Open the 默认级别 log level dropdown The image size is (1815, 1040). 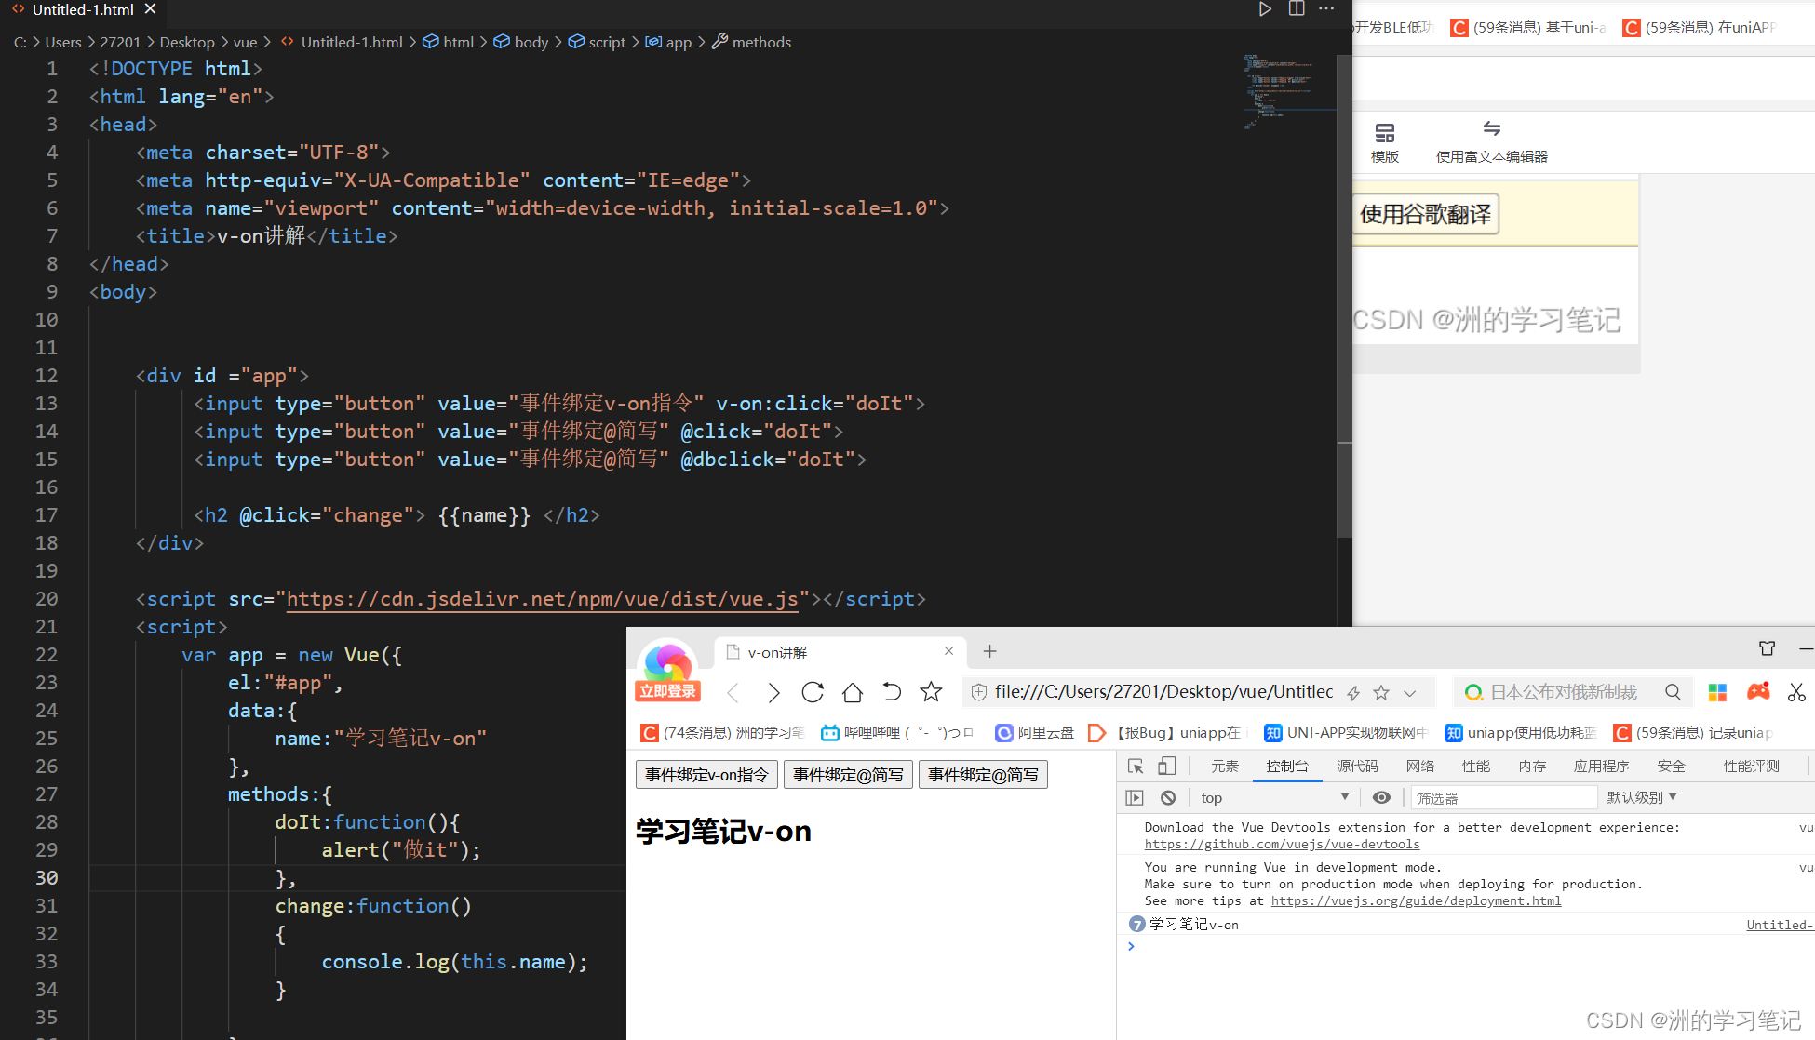(x=1642, y=797)
